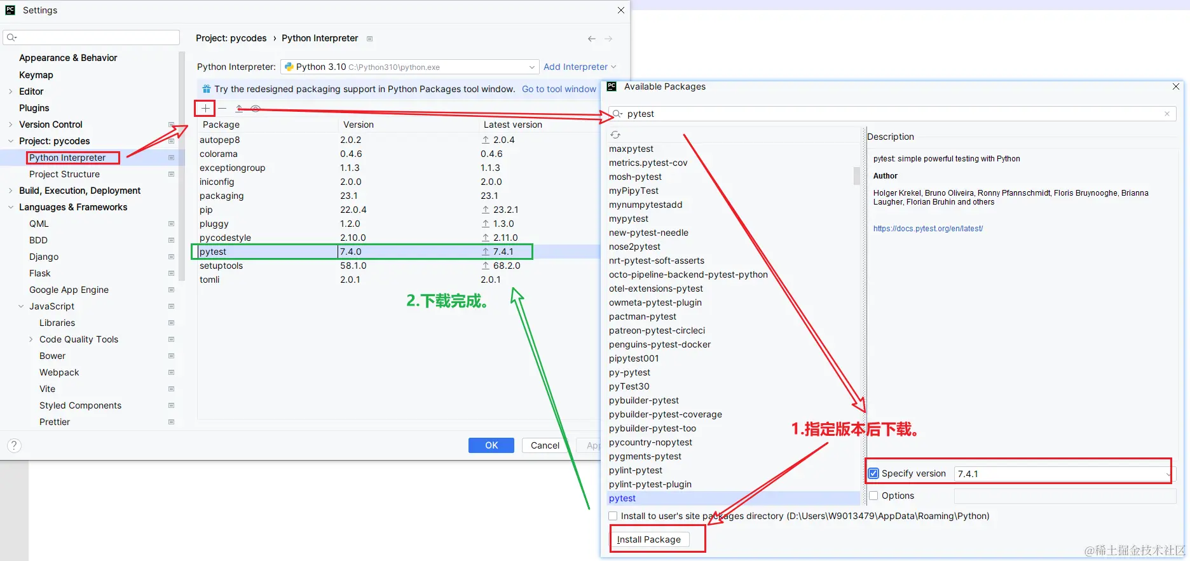
Task: Open the version 7.4.1 combo box
Action: click(x=1065, y=474)
